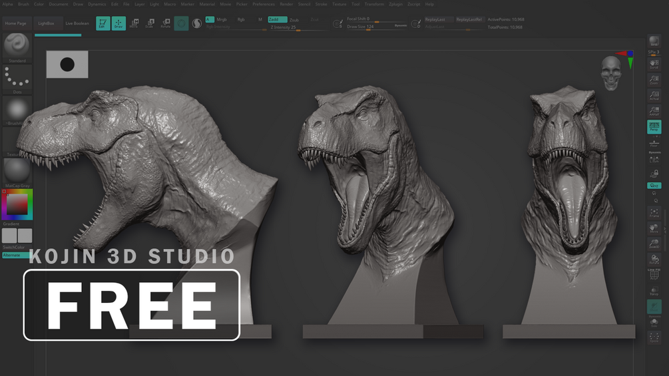The image size is (669, 376).
Task: Open the Render menu
Action: 286,4
